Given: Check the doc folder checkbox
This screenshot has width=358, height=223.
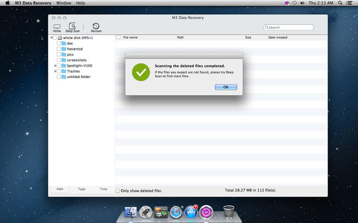Looking at the screenshot, I should [x=59, y=43].
